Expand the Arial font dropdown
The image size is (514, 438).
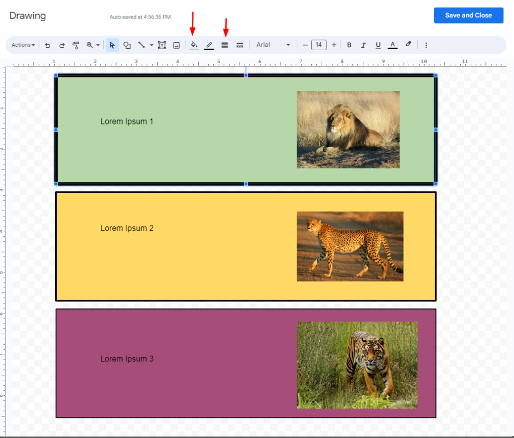pyautogui.click(x=273, y=45)
